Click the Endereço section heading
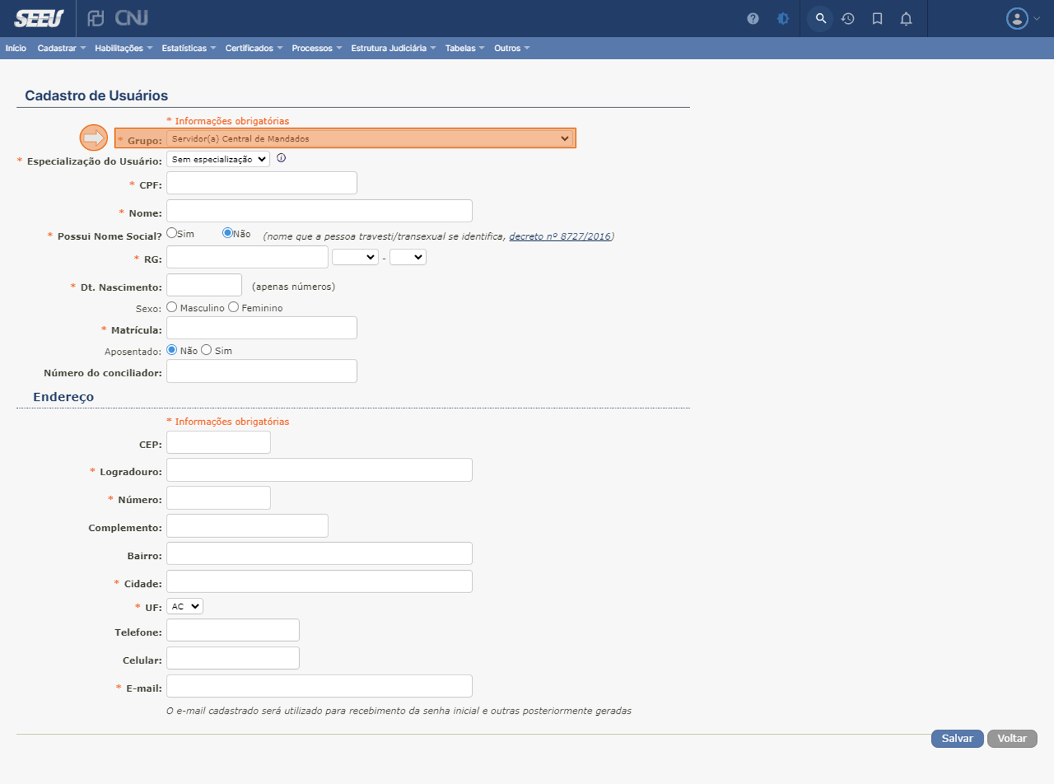1054x784 pixels. pyautogui.click(x=63, y=397)
